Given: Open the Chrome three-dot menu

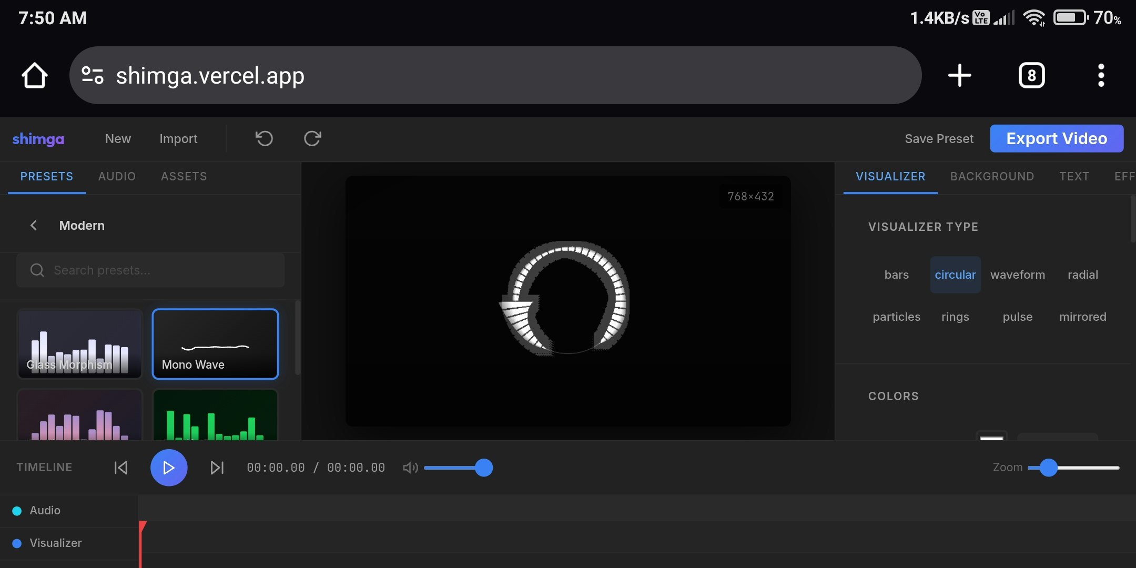Looking at the screenshot, I should 1101,75.
